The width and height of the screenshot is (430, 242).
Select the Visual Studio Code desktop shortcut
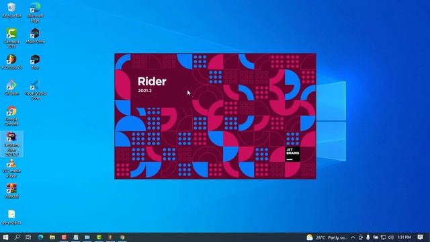pyautogui.click(x=35, y=89)
